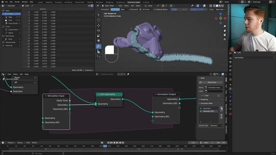Toggle X-ray mode in viewport header

click(x=211, y=6)
